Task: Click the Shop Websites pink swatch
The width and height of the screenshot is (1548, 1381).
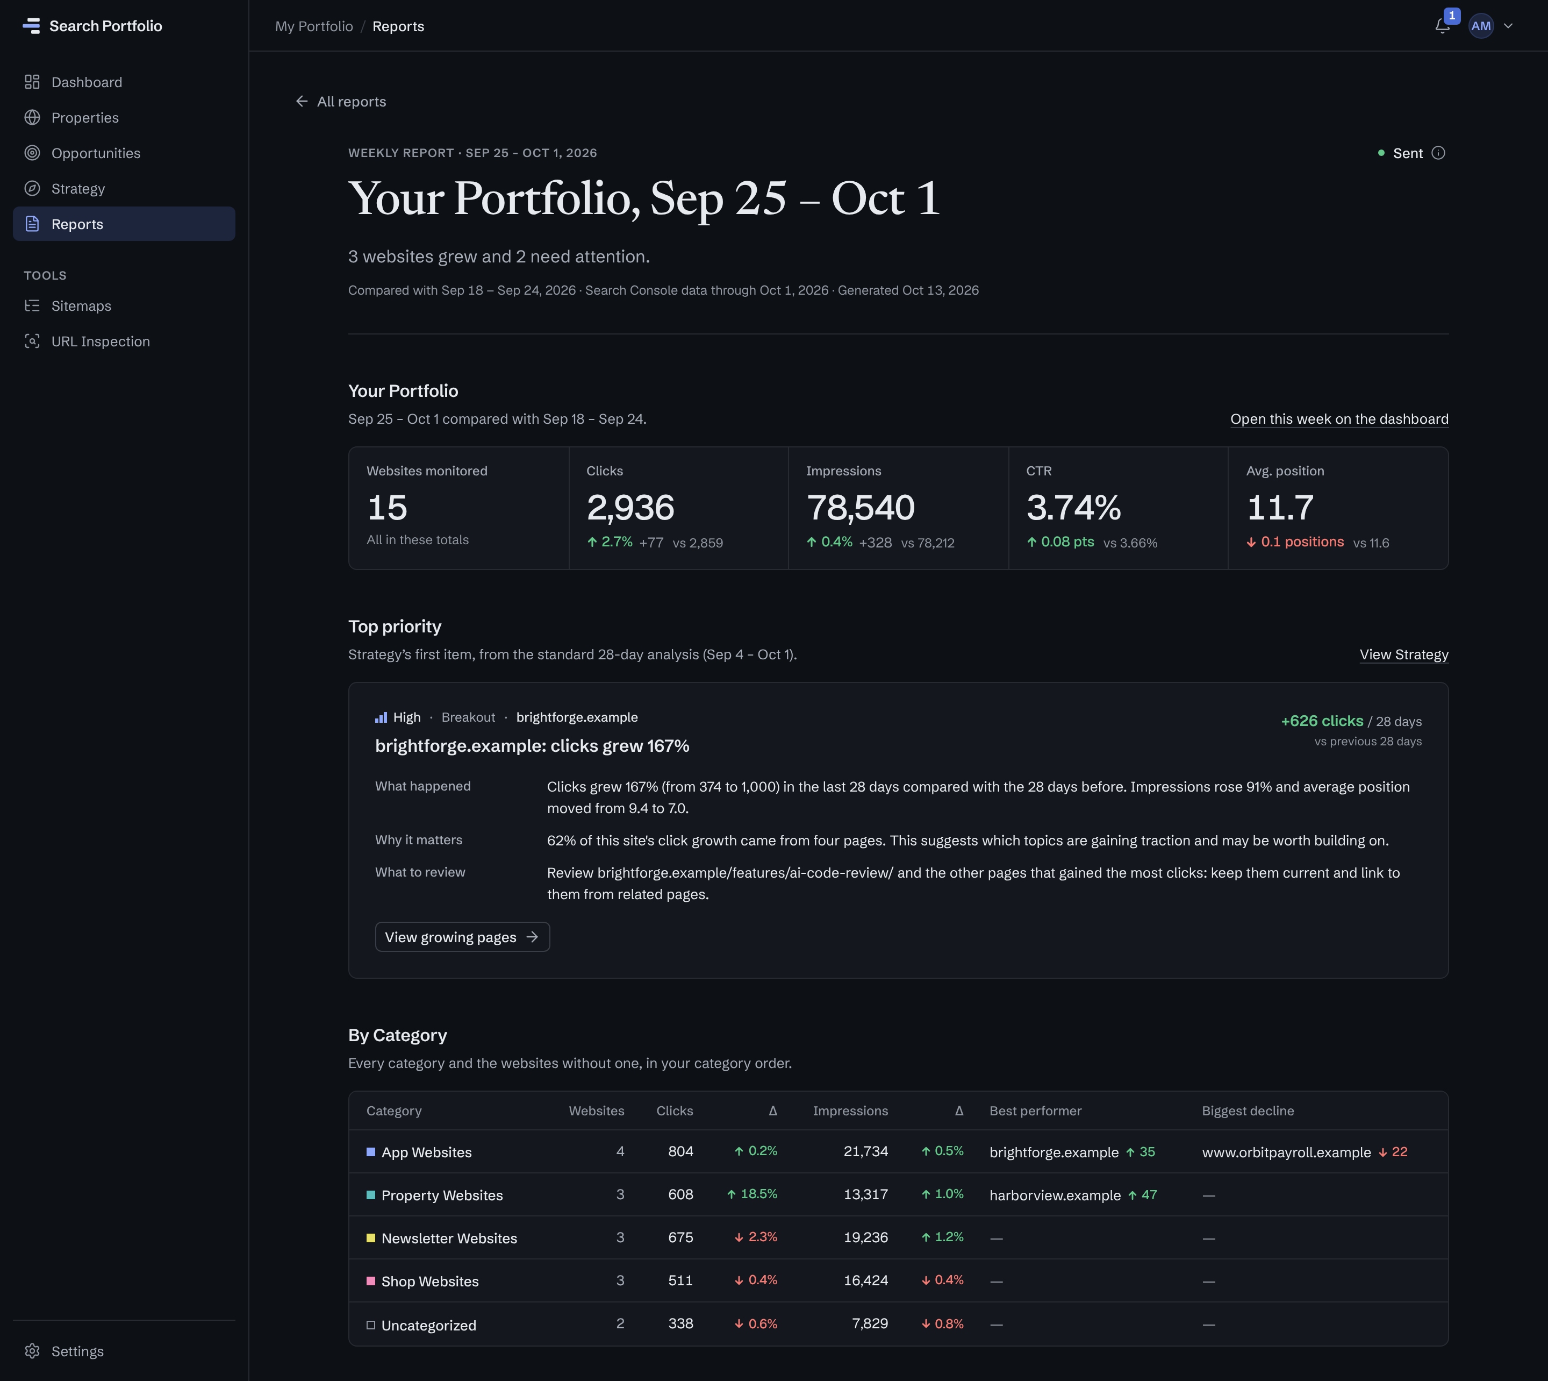Action: (371, 1281)
